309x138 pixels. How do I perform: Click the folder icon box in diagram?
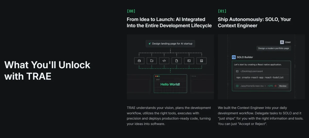coord(152,61)
